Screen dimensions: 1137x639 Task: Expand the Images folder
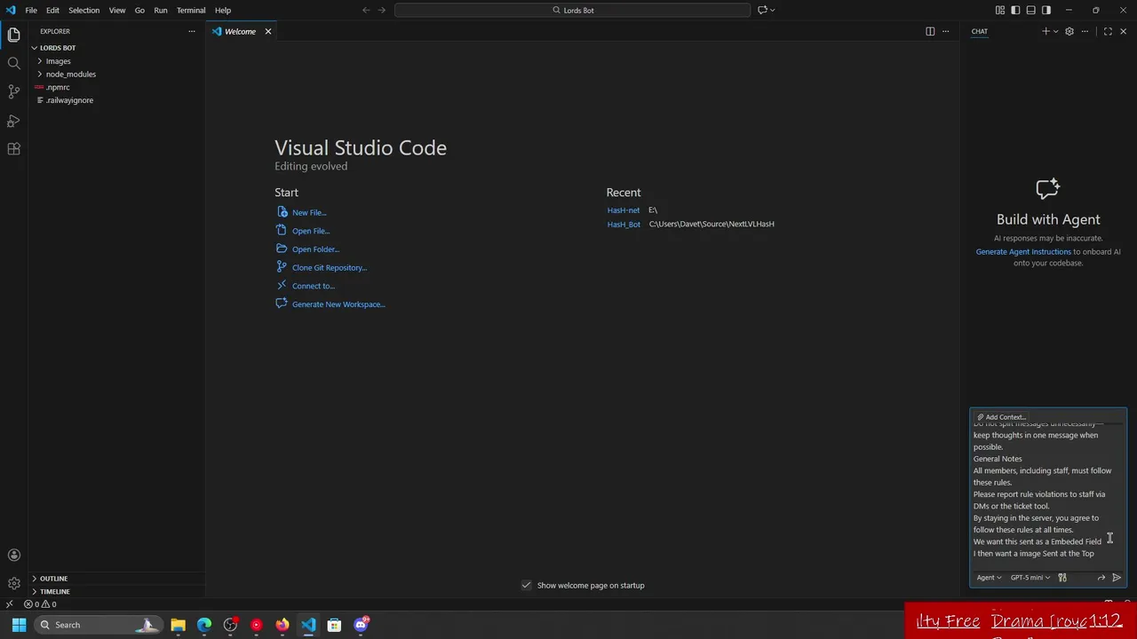(x=116, y=61)
